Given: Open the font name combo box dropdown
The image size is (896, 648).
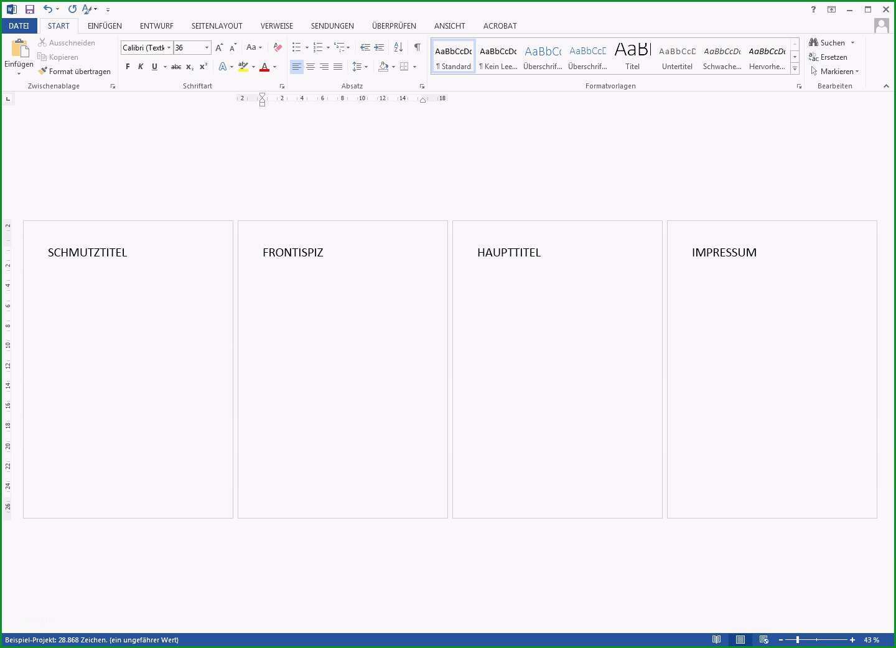Looking at the screenshot, I should (169, 47).
